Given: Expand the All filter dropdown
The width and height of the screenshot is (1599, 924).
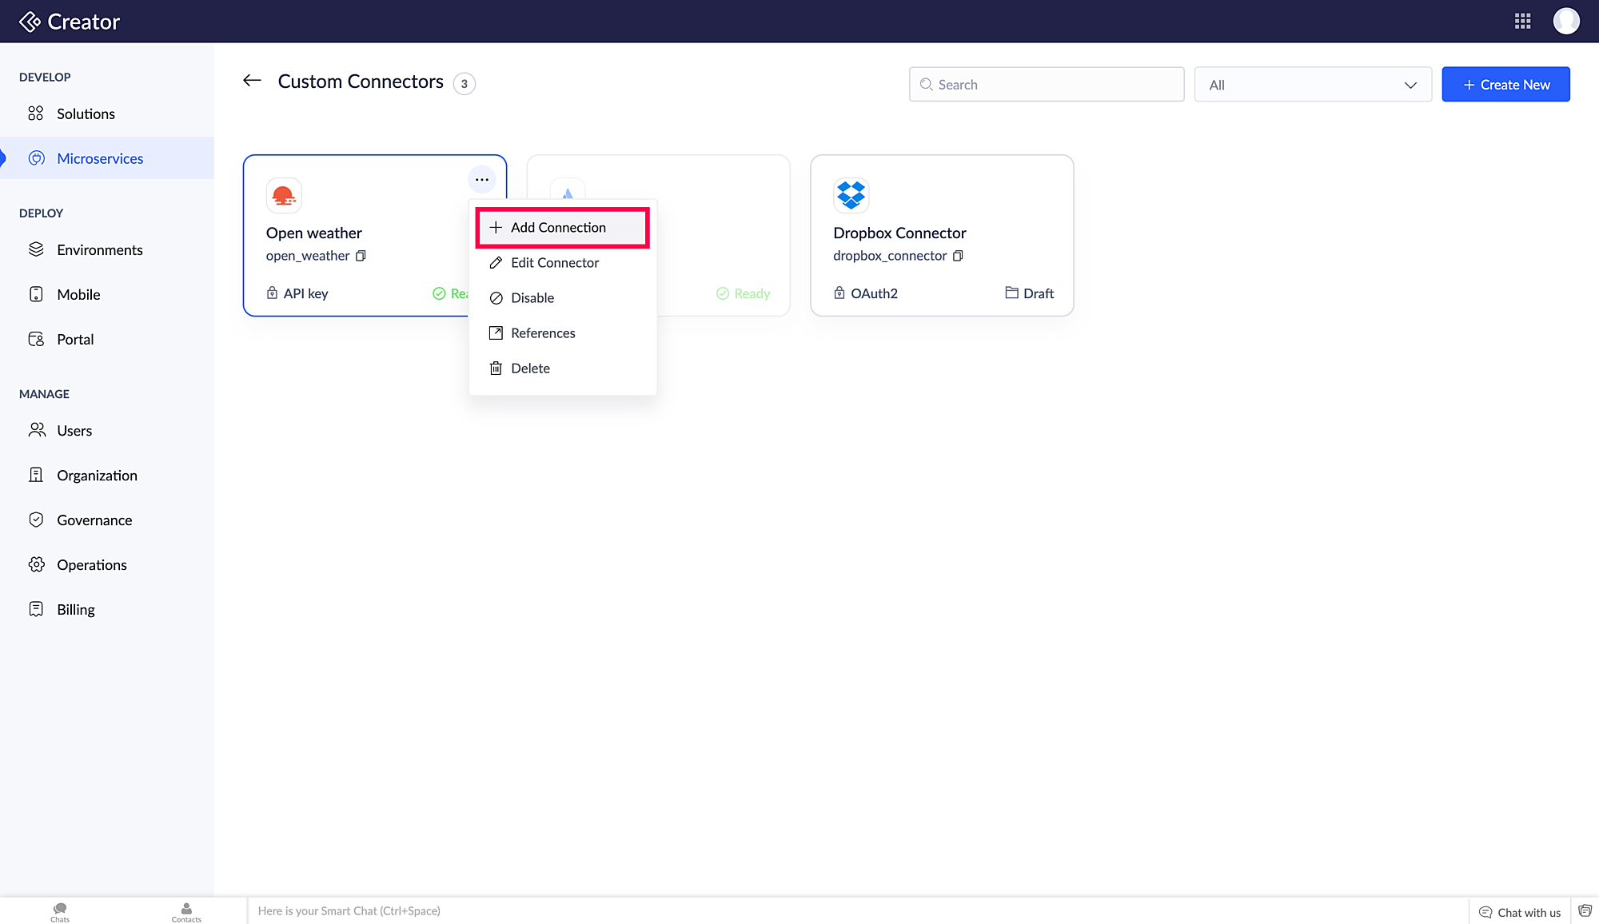Looking at the screenshot, I should point(1312,85).
